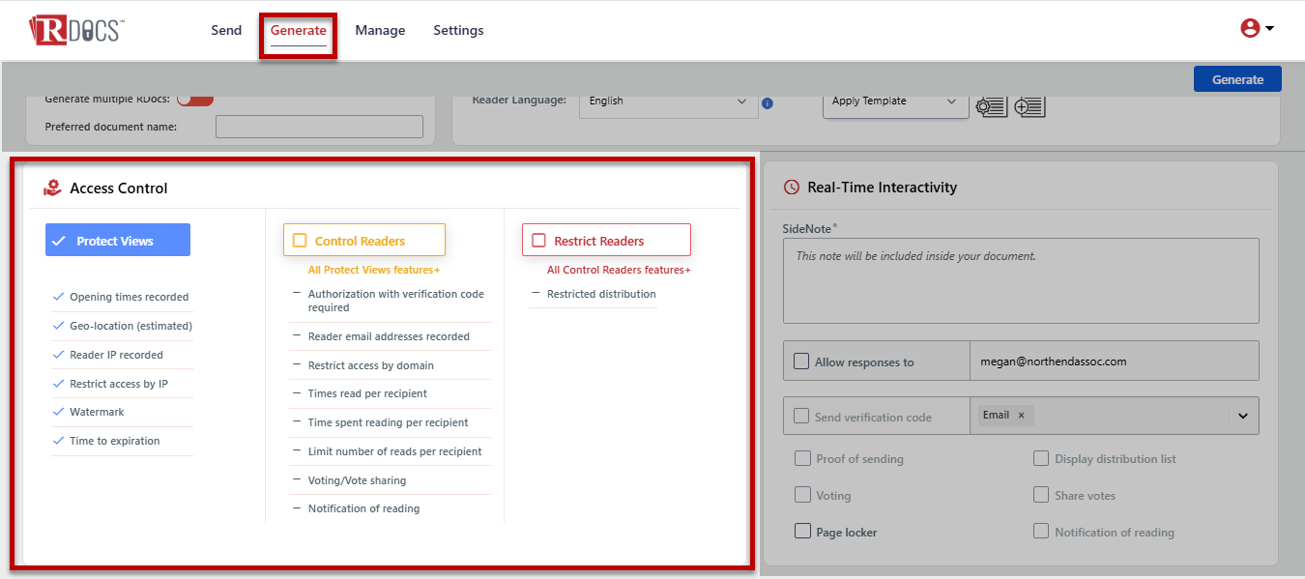1305x579 pixels.
Task: Click the Access Control header icon
Action: [52, 188]
